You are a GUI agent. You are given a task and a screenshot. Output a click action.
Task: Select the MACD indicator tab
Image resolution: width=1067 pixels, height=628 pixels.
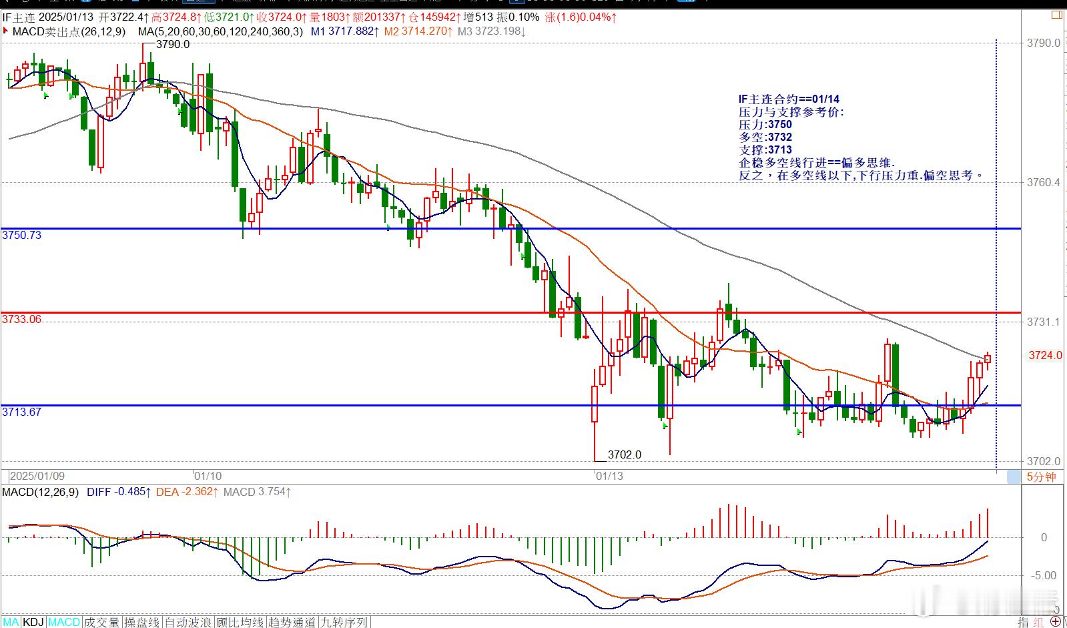[x=64, y=622]
